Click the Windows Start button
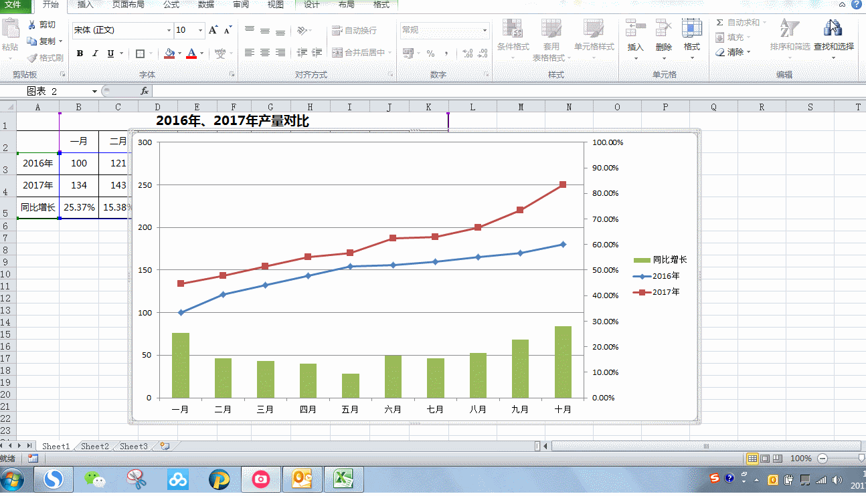The height and width of the screenshot is (496, 866). 13,479
